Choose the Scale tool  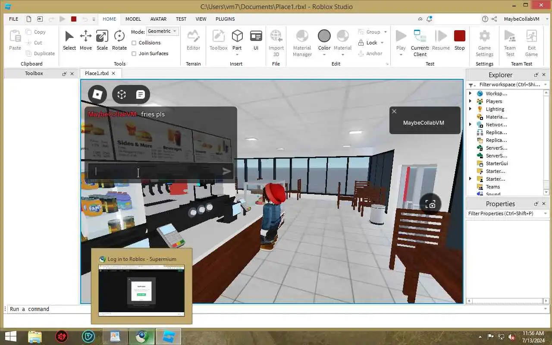point(102,41)
